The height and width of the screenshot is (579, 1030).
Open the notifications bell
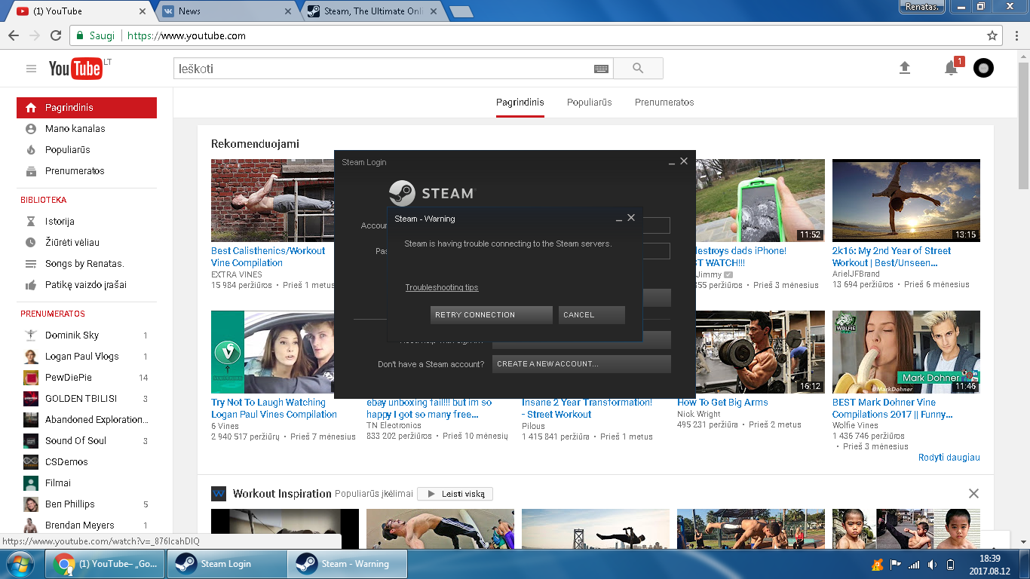click(x=951, y=69)
